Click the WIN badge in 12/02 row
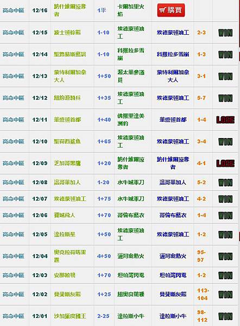The image size is (240, 326). point(225,294)
